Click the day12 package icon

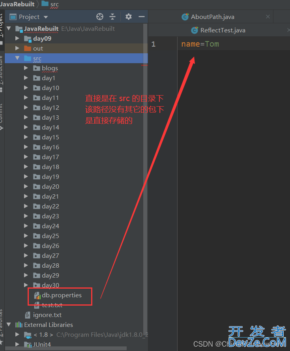click(36, 107)
